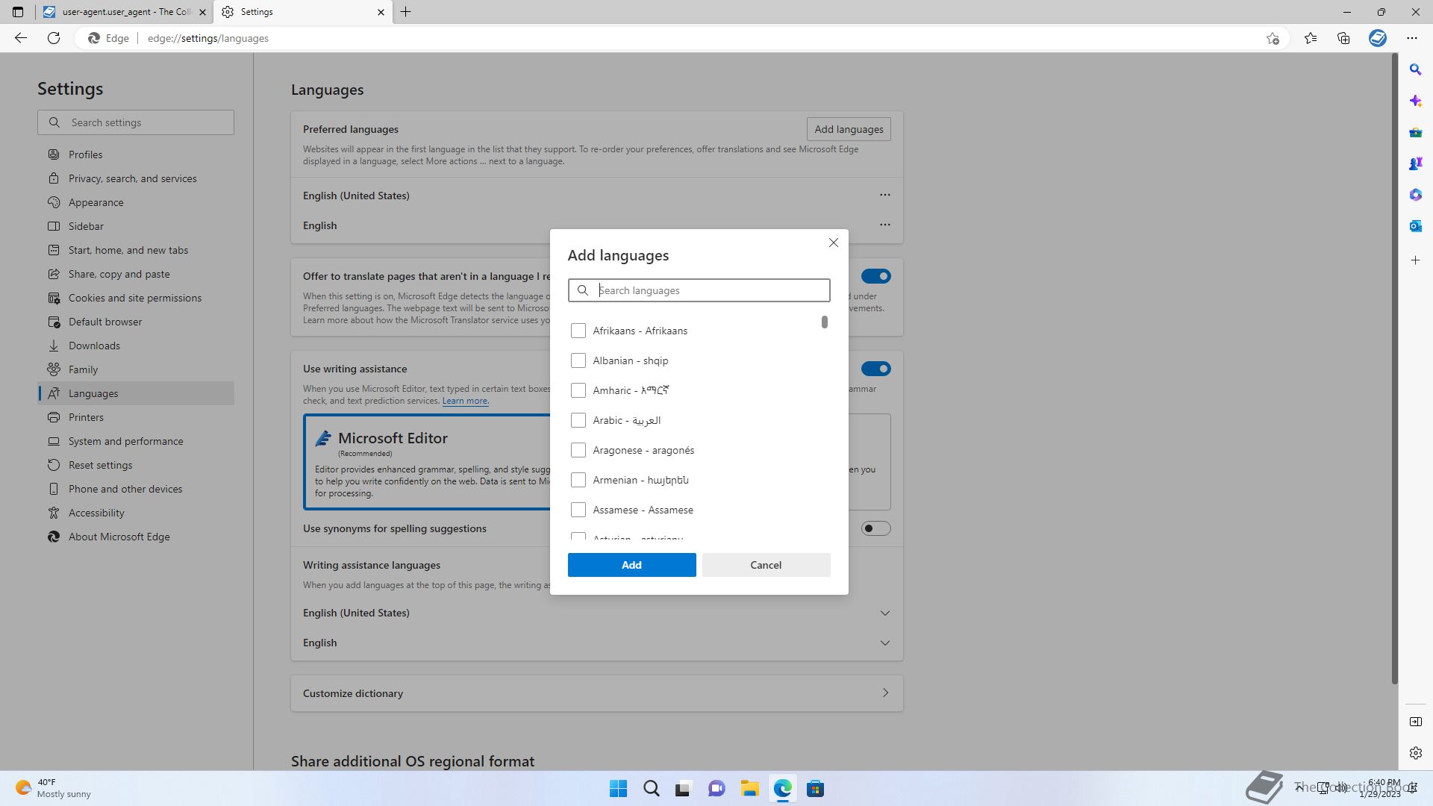
Task: Add this page to favorites
Action: (1273, 38)
